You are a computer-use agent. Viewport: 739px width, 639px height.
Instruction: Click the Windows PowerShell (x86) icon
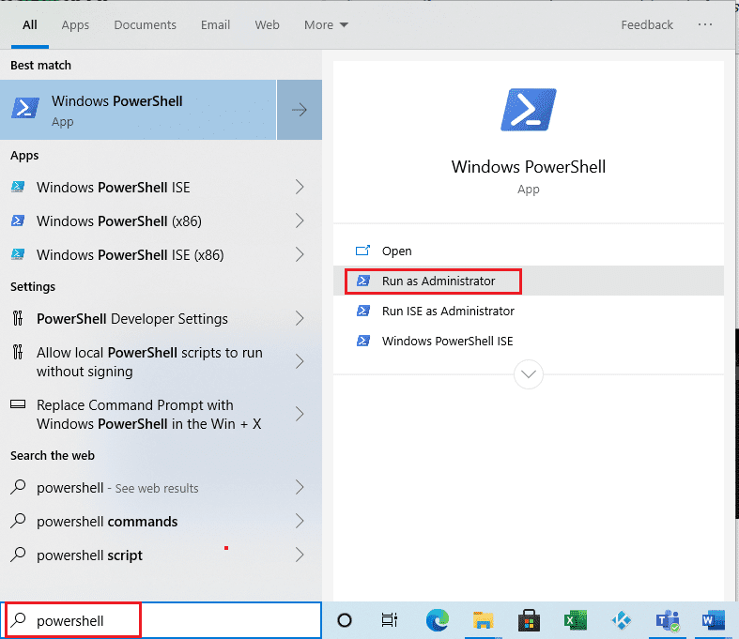(x=18, y=221)
